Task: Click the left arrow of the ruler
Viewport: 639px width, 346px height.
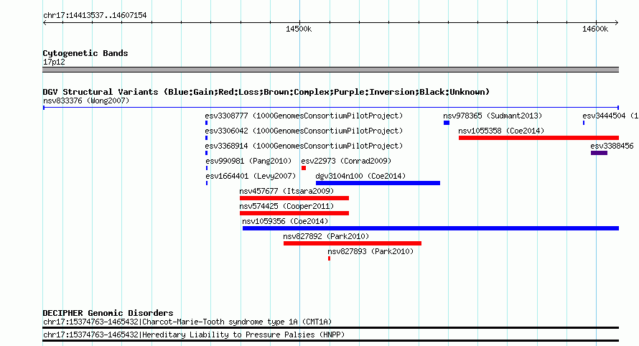Action: 45,23
